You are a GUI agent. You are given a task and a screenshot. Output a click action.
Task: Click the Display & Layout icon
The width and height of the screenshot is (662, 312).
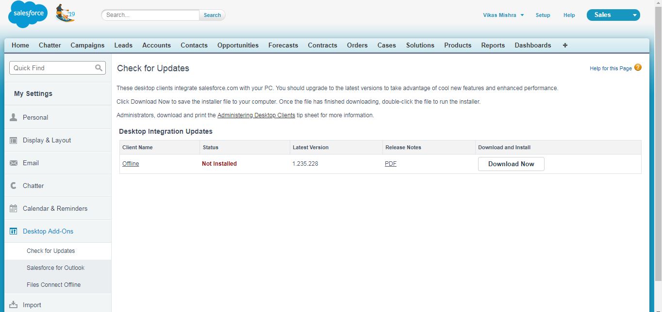pos(14,140)
